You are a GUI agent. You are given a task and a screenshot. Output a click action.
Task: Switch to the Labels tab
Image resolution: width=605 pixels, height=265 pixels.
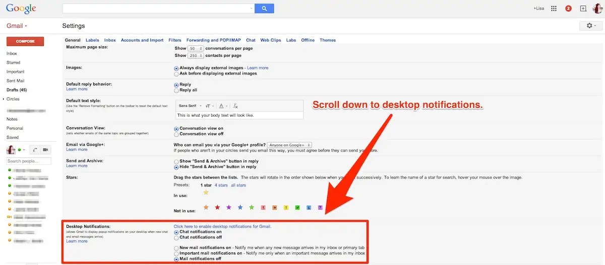tap(92, 40)
